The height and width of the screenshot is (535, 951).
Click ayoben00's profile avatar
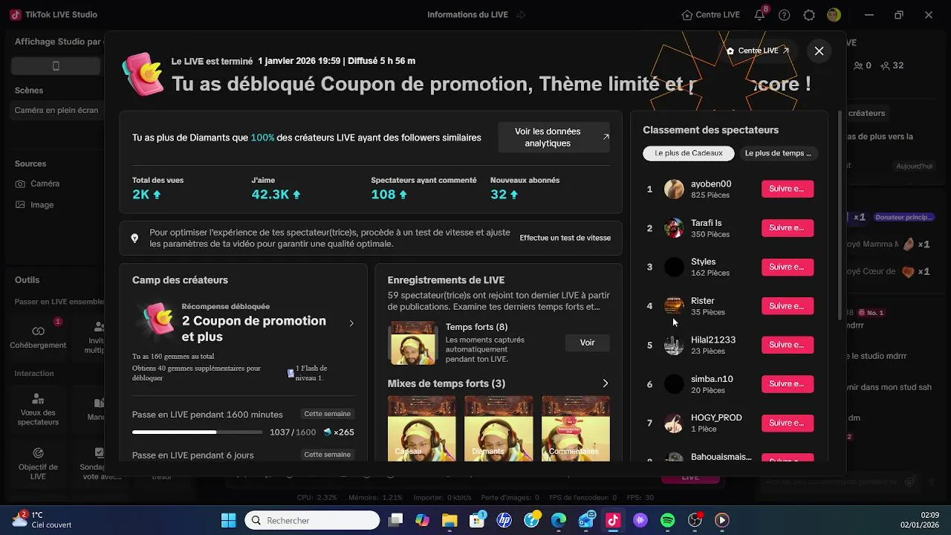coord(674,189)
